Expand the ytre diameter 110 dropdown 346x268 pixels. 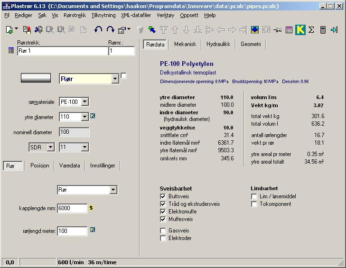click(x=85, y=117)
